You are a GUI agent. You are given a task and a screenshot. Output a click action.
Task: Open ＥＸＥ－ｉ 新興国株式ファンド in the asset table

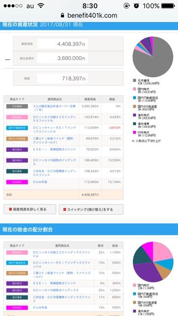pyautogui.click(x=54, y=149)
